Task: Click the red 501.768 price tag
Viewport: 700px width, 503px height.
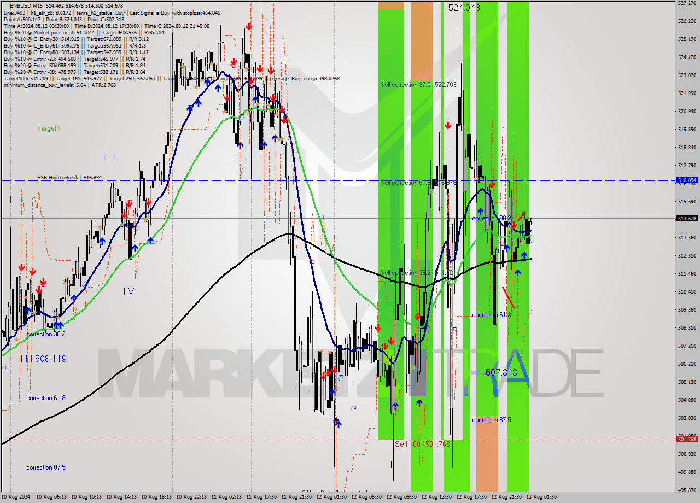Action: pyautogui.click(x=687, y=439)
